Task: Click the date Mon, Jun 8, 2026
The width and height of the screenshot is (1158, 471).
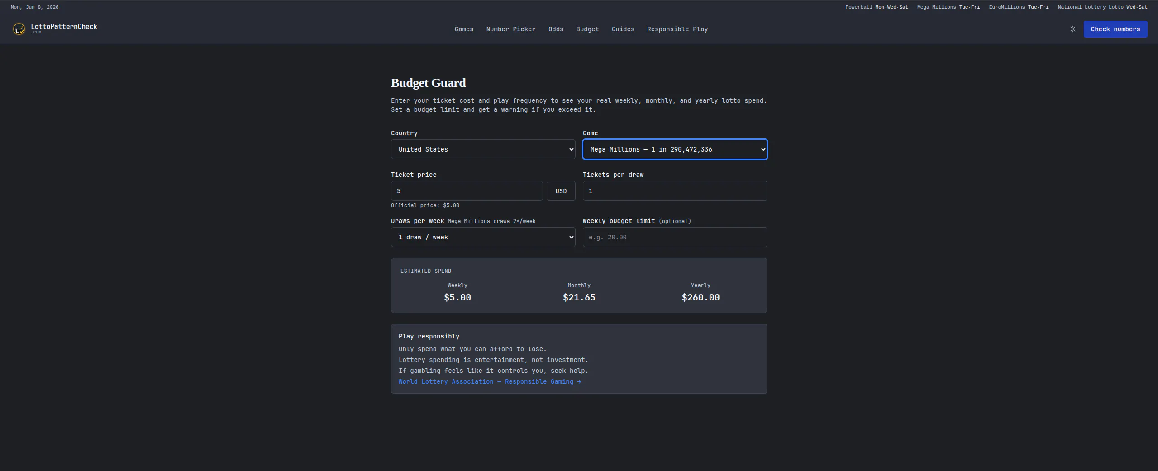Action: tap(34, 7)
